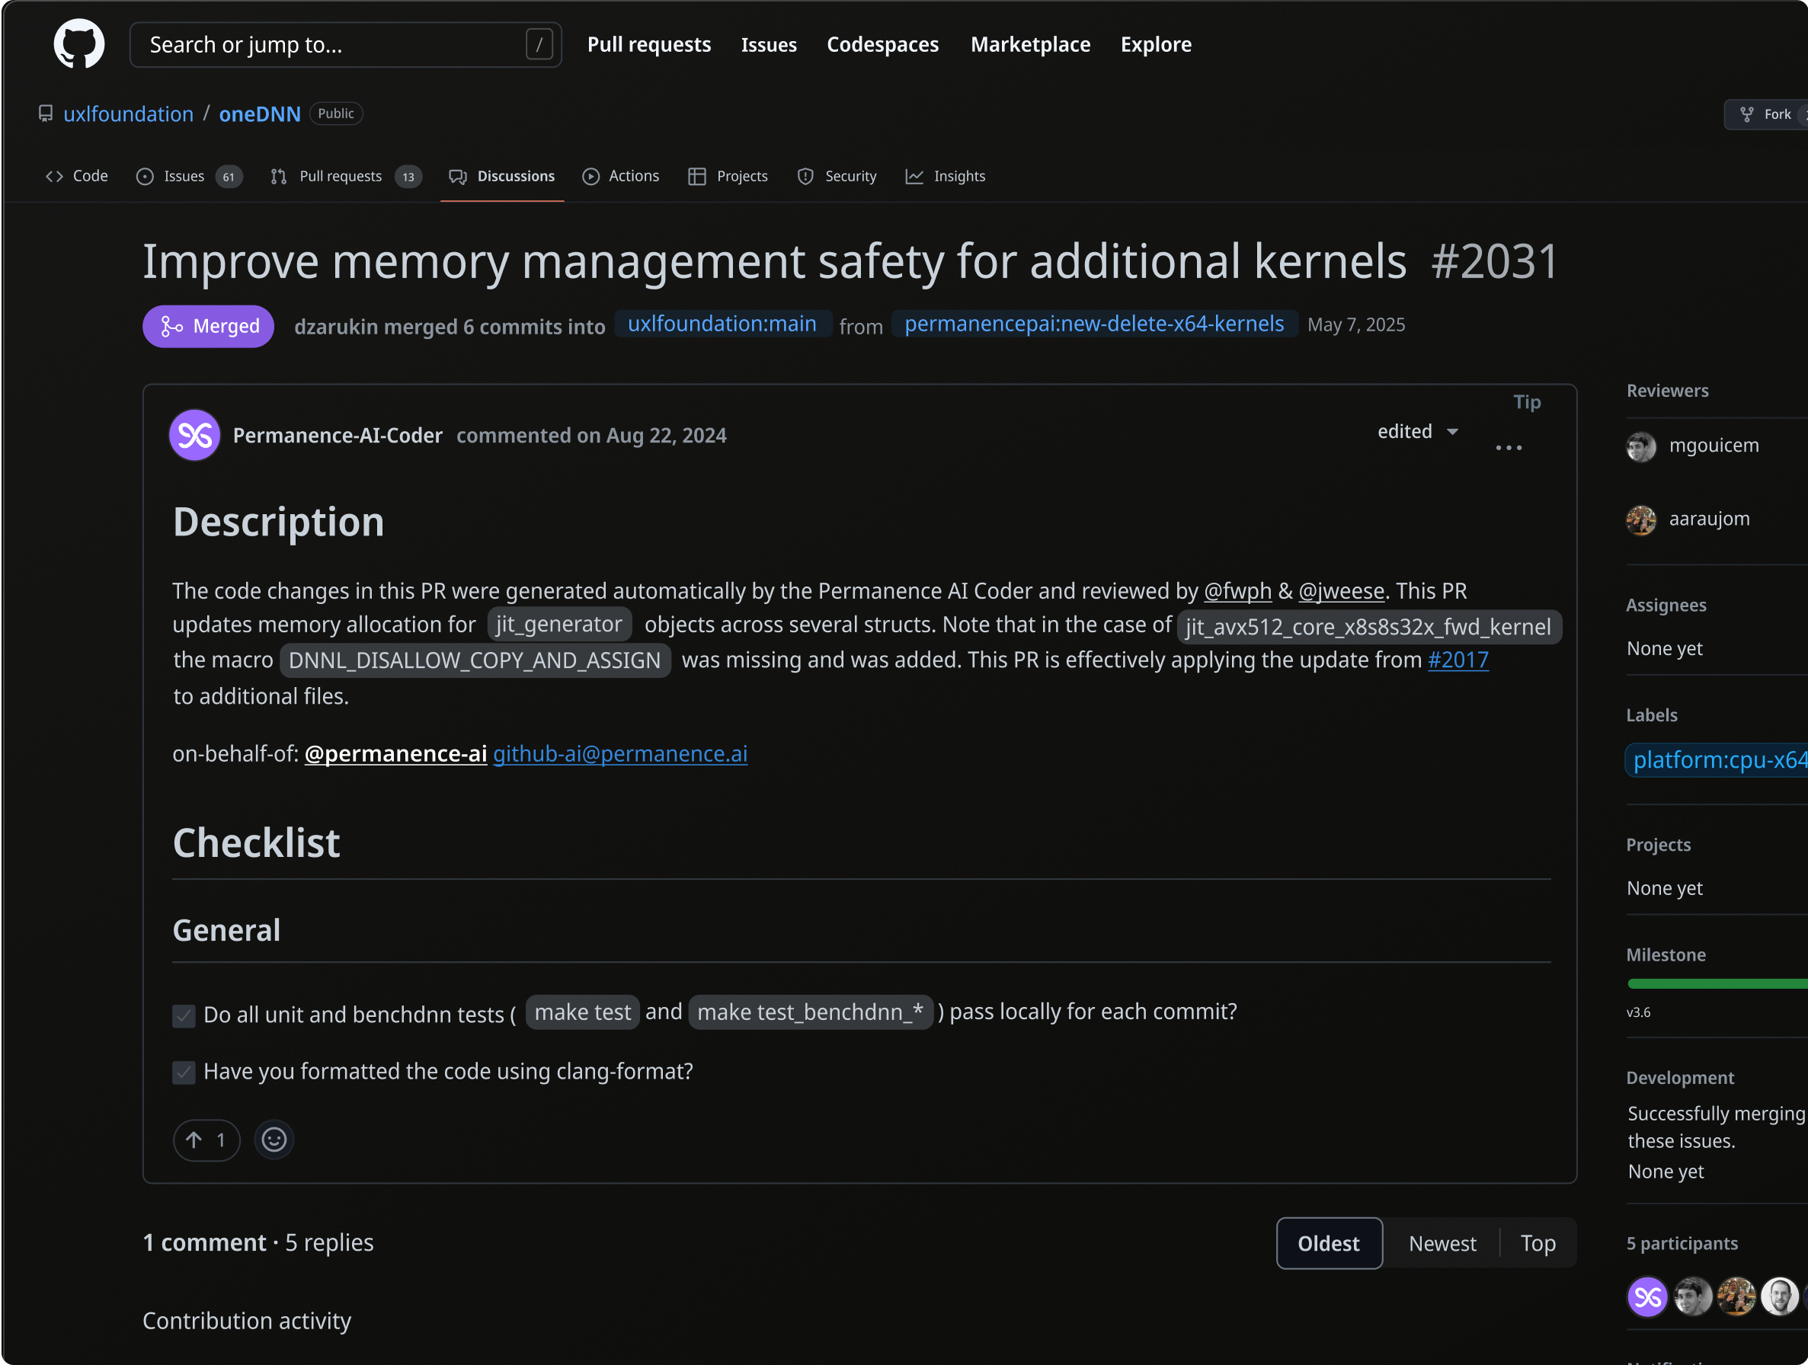Click the Fork button
This screenshot has width=1808, height=1365.
(1765, 114)
